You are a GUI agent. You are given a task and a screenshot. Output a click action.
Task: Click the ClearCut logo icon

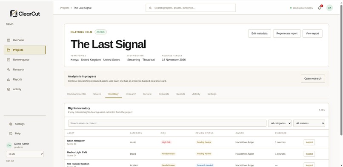(x=14, y=14)
